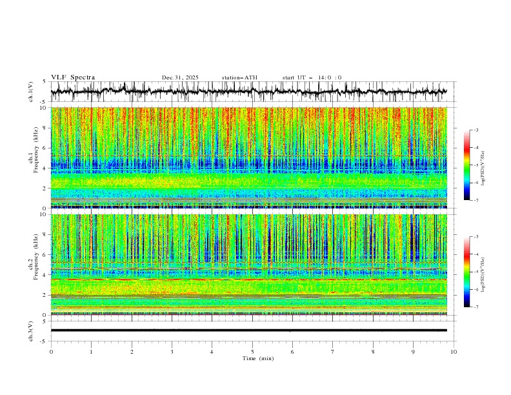The image size is (511, 395).
Task: Click the "5" tick on ch.1(V) axis
Action: coord(45,82)
